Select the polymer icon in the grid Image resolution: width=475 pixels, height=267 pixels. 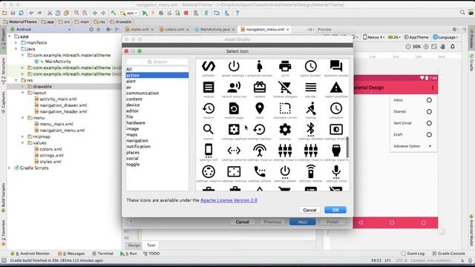209,66
